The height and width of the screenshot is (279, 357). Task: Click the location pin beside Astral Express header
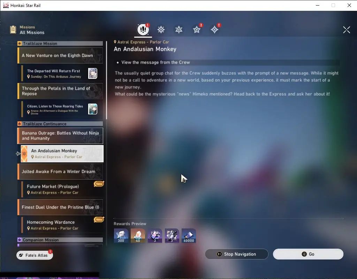coord(115,42)
